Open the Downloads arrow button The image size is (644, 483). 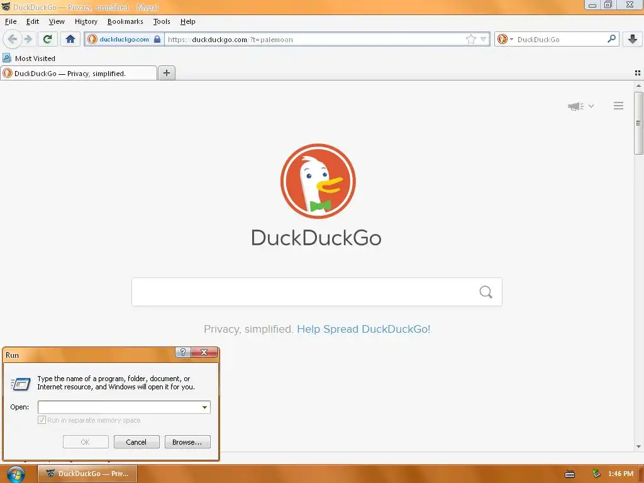633,39
